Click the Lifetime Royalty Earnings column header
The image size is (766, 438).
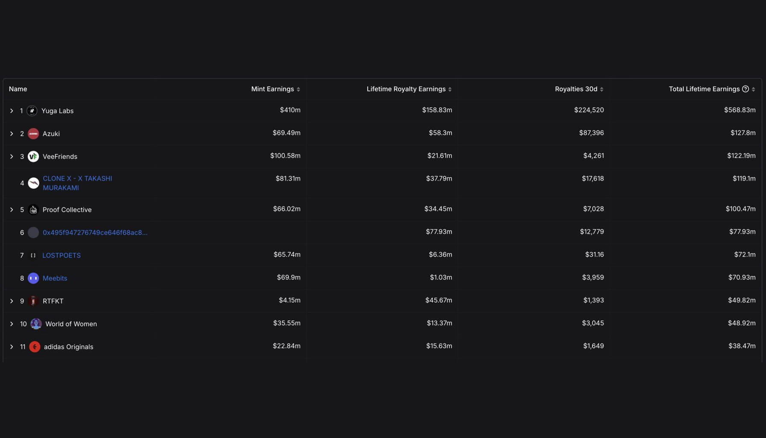406,89
